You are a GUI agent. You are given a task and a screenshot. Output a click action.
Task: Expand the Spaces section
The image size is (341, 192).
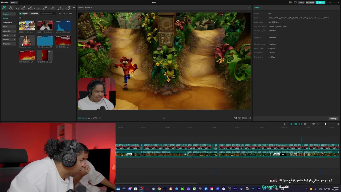pos(9,35)
